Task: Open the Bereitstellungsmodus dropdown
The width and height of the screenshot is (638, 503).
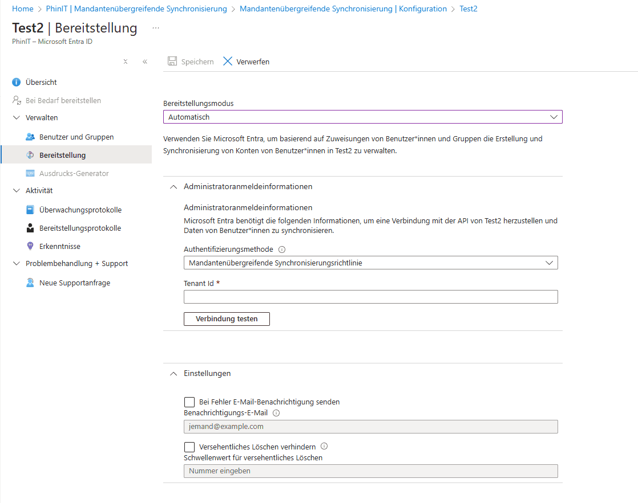Action: point(362,117)
